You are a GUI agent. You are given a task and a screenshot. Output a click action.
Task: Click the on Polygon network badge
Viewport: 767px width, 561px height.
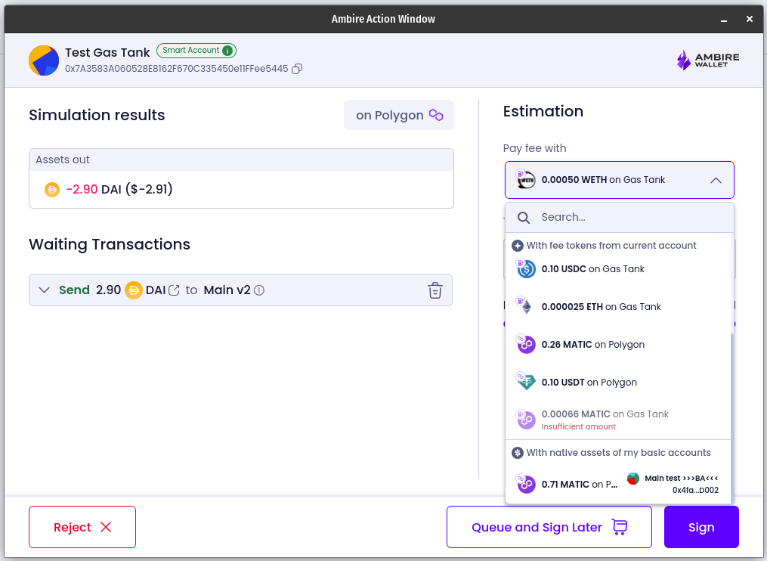coord(399,115)
